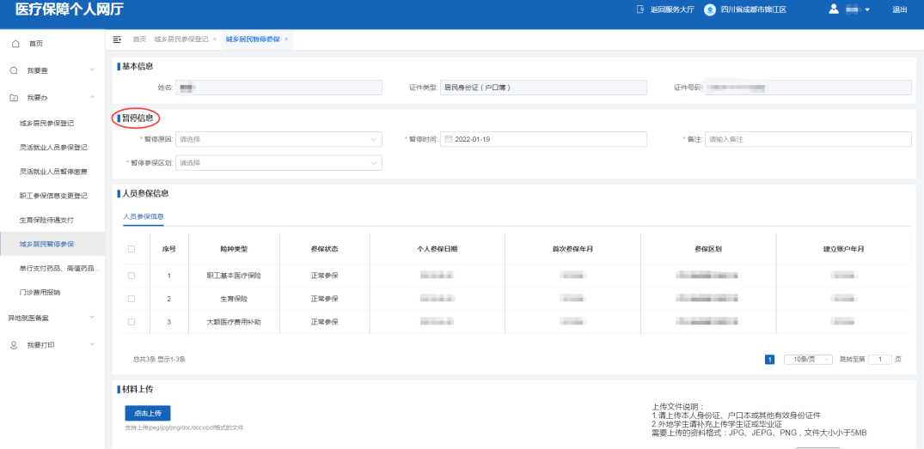Expand the 异地就医备案 menu chevron
The height and width of the screenshot is (449, 924).
[x=92, y=318]
